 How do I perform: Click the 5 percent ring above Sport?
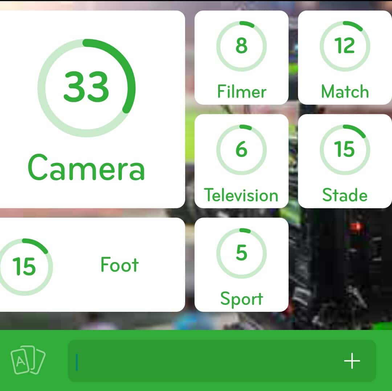241,253
